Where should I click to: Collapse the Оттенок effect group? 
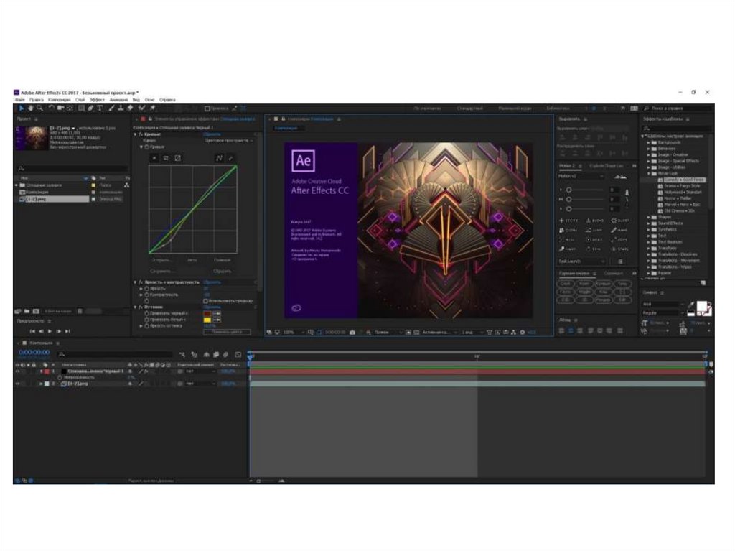(x=135, y=307)
